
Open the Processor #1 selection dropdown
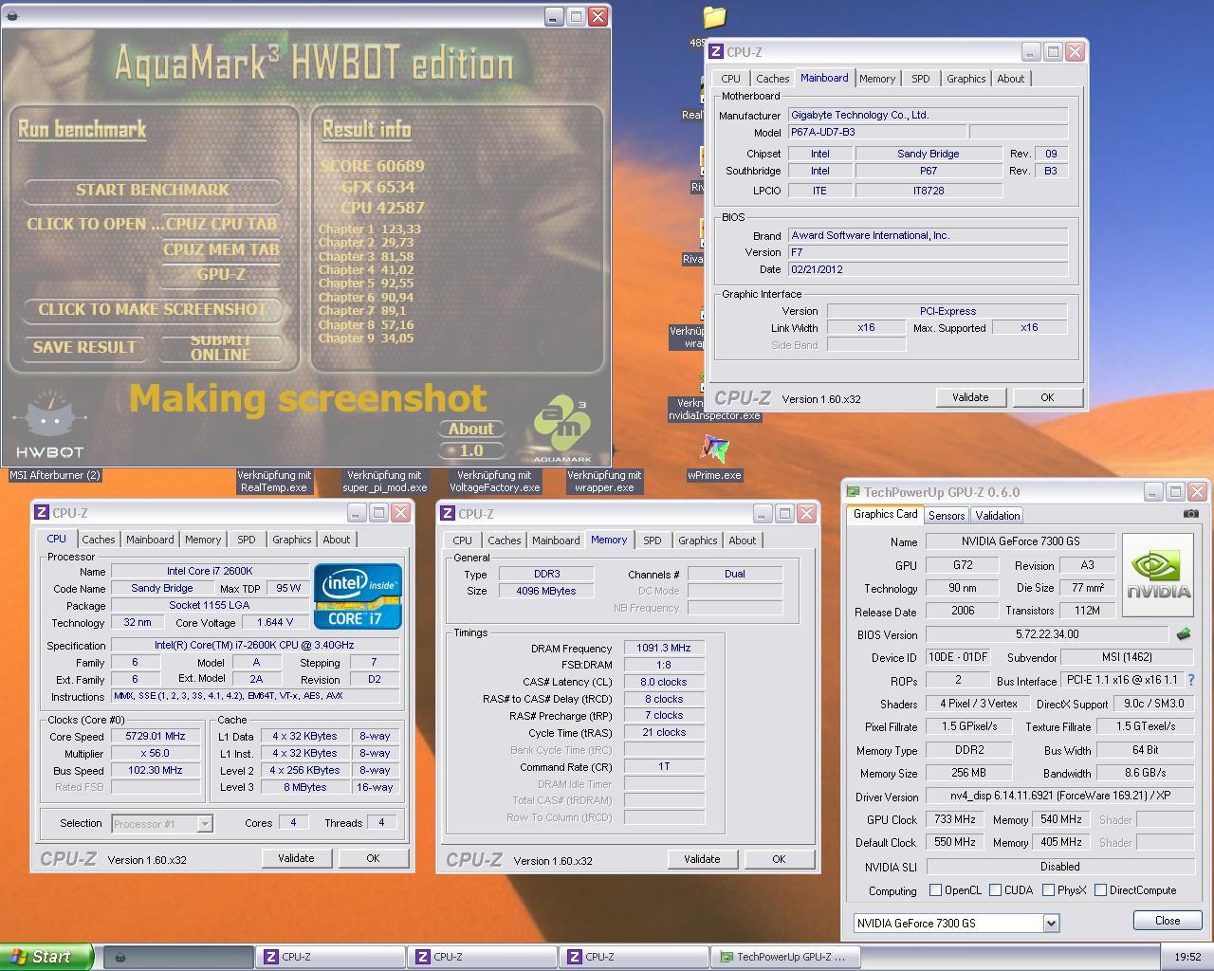(x=162, y=824)
